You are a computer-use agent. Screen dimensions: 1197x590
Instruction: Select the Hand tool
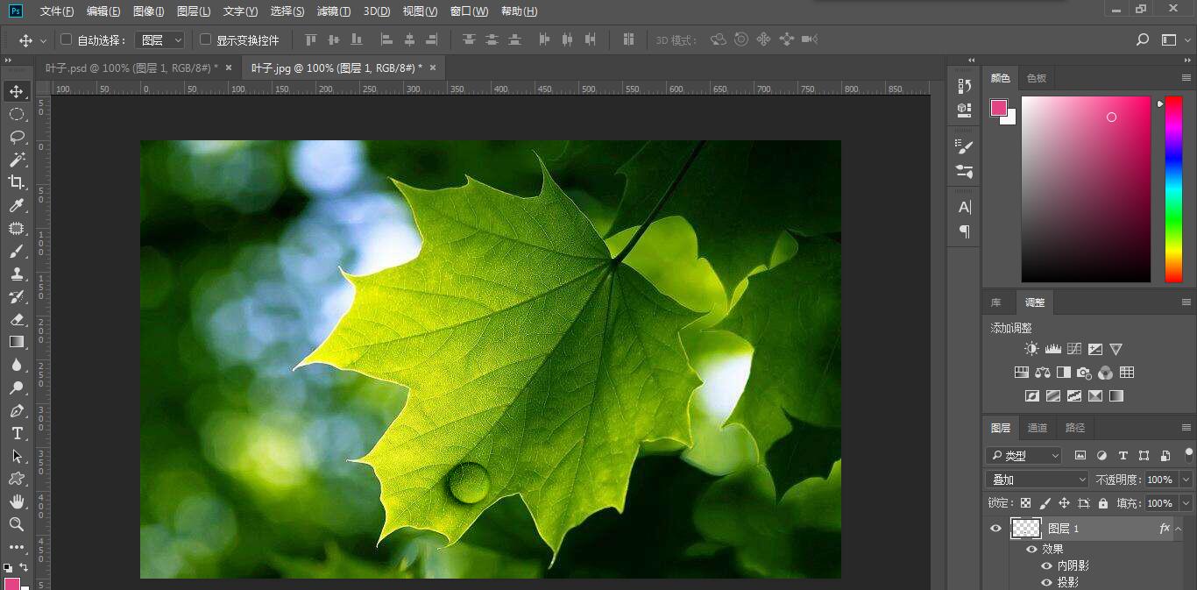click(17, 501)
